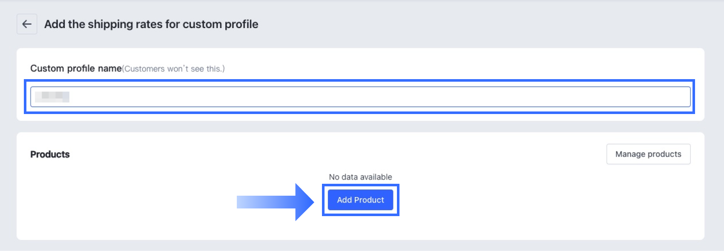724x251 pixels.
Task: Click the 'No data available' message
Action: [x=360, y=177]
